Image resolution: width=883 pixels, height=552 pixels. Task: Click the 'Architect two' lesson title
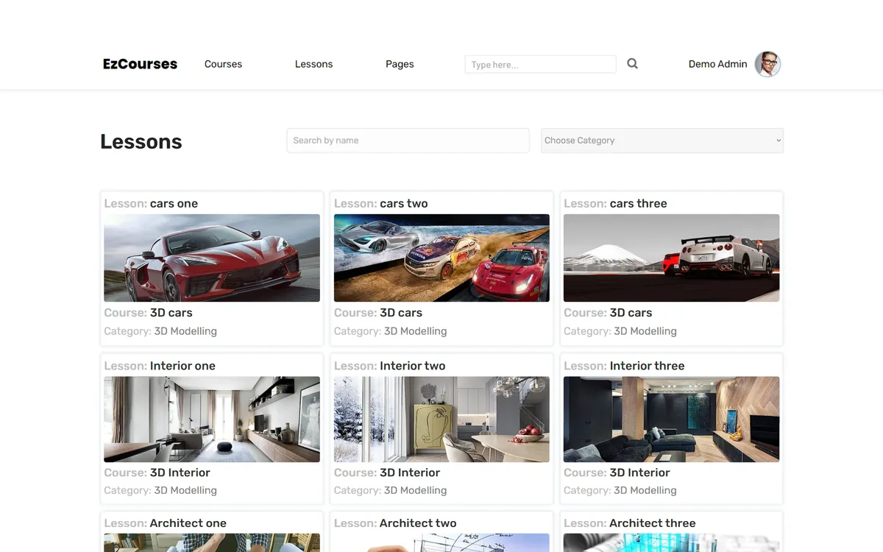418,523
